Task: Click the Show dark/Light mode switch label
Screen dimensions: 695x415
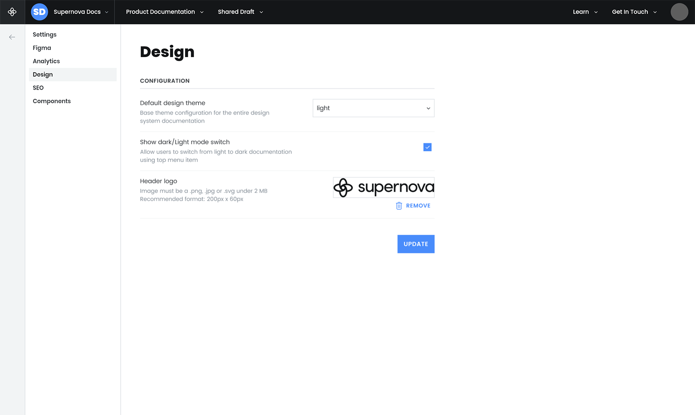Action: pos(185,142)
